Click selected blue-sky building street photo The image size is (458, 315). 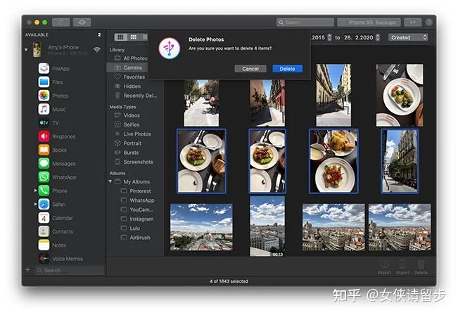tap(400, 161)
